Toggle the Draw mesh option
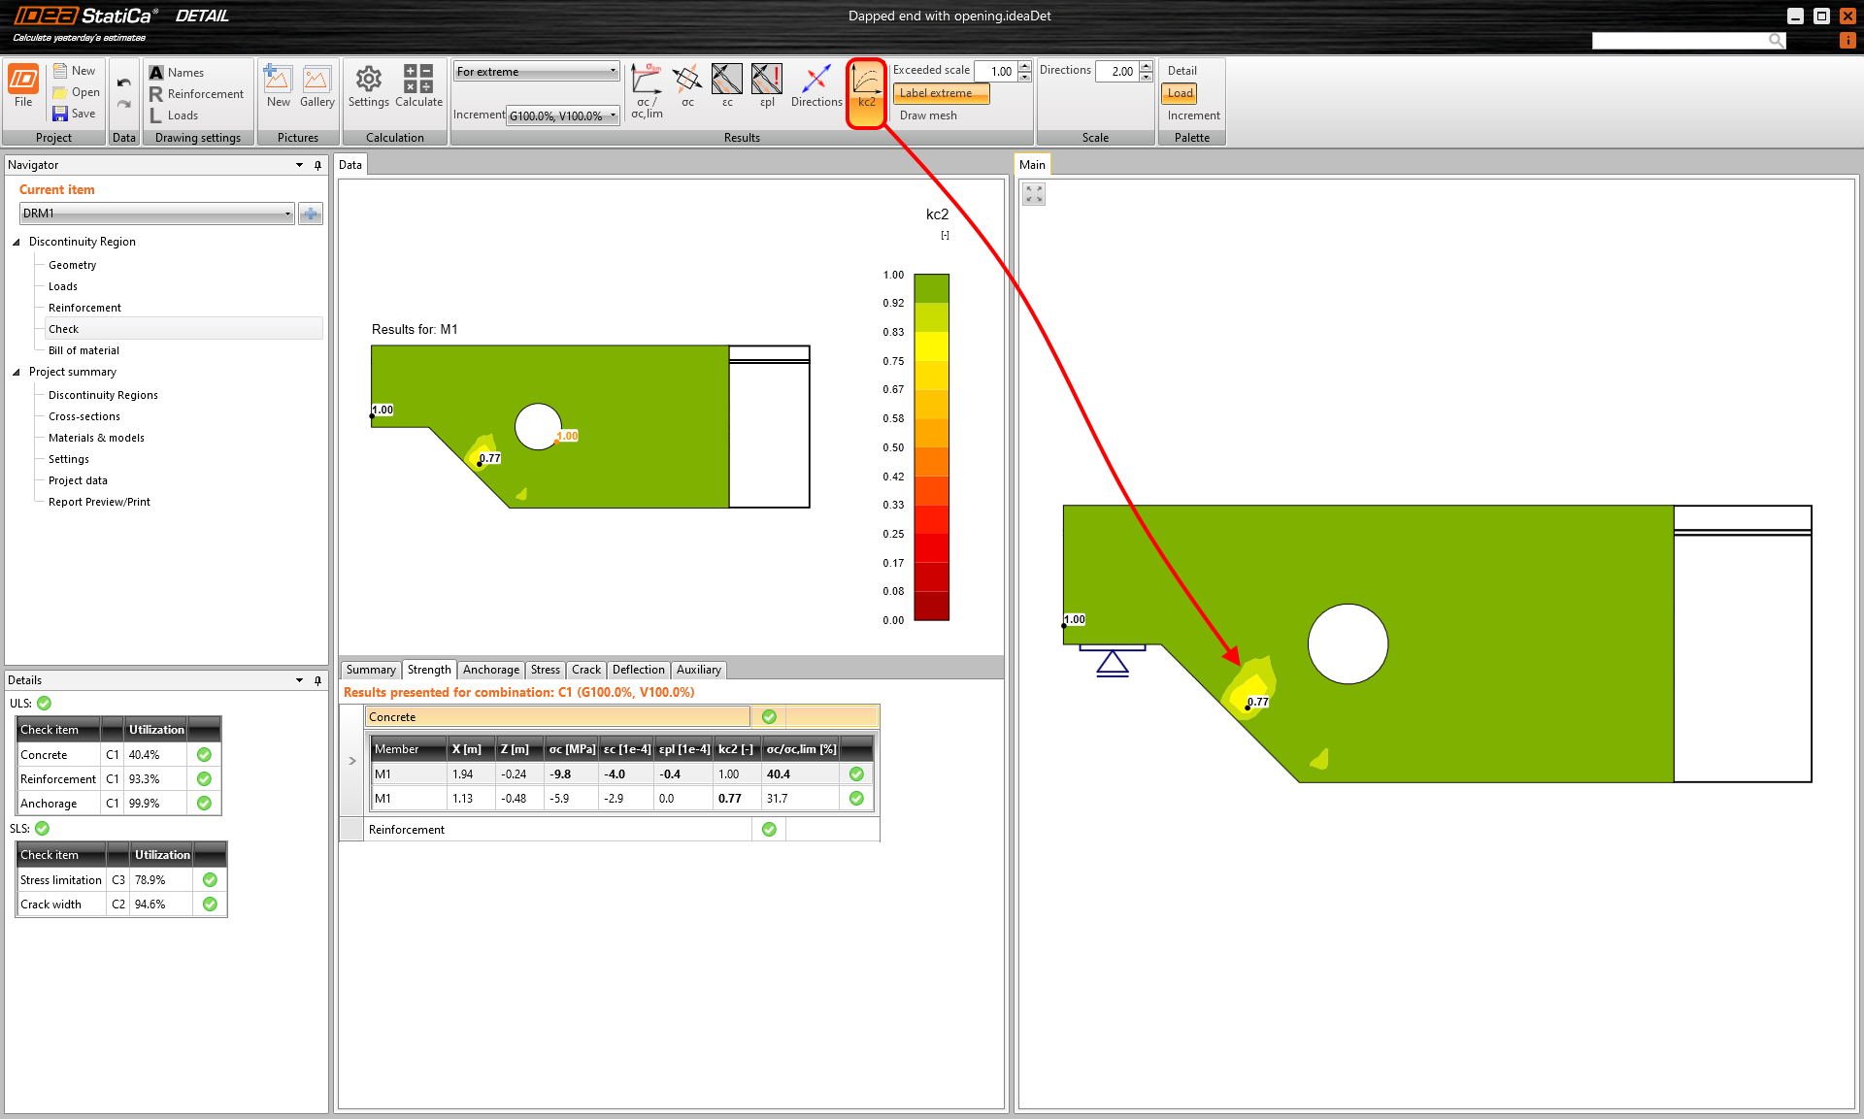 pyautogui.click(x=928, y=115)
